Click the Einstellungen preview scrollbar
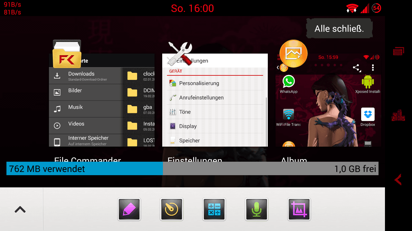 click(x=266, y=122)
